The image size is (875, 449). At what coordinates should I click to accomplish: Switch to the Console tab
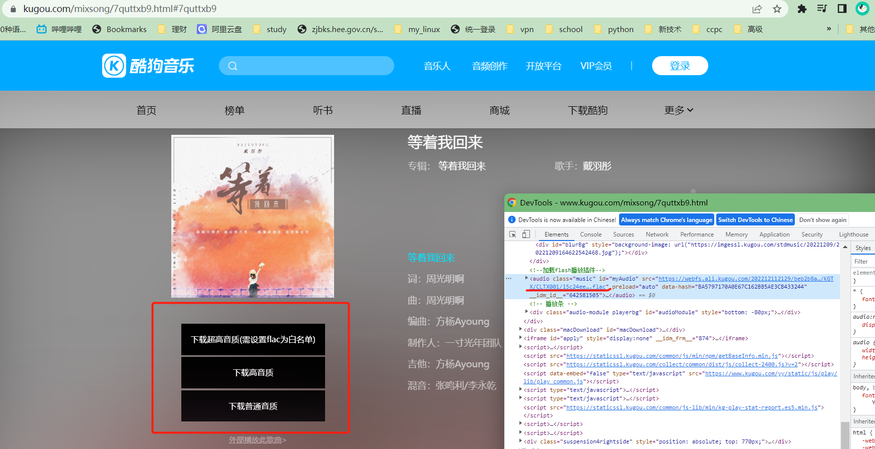(591, 235)
